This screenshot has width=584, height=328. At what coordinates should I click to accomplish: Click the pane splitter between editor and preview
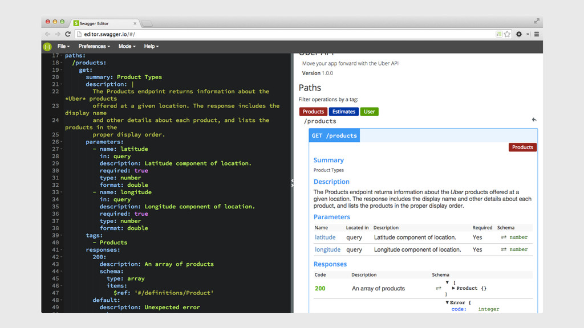(x=292, y=183)
